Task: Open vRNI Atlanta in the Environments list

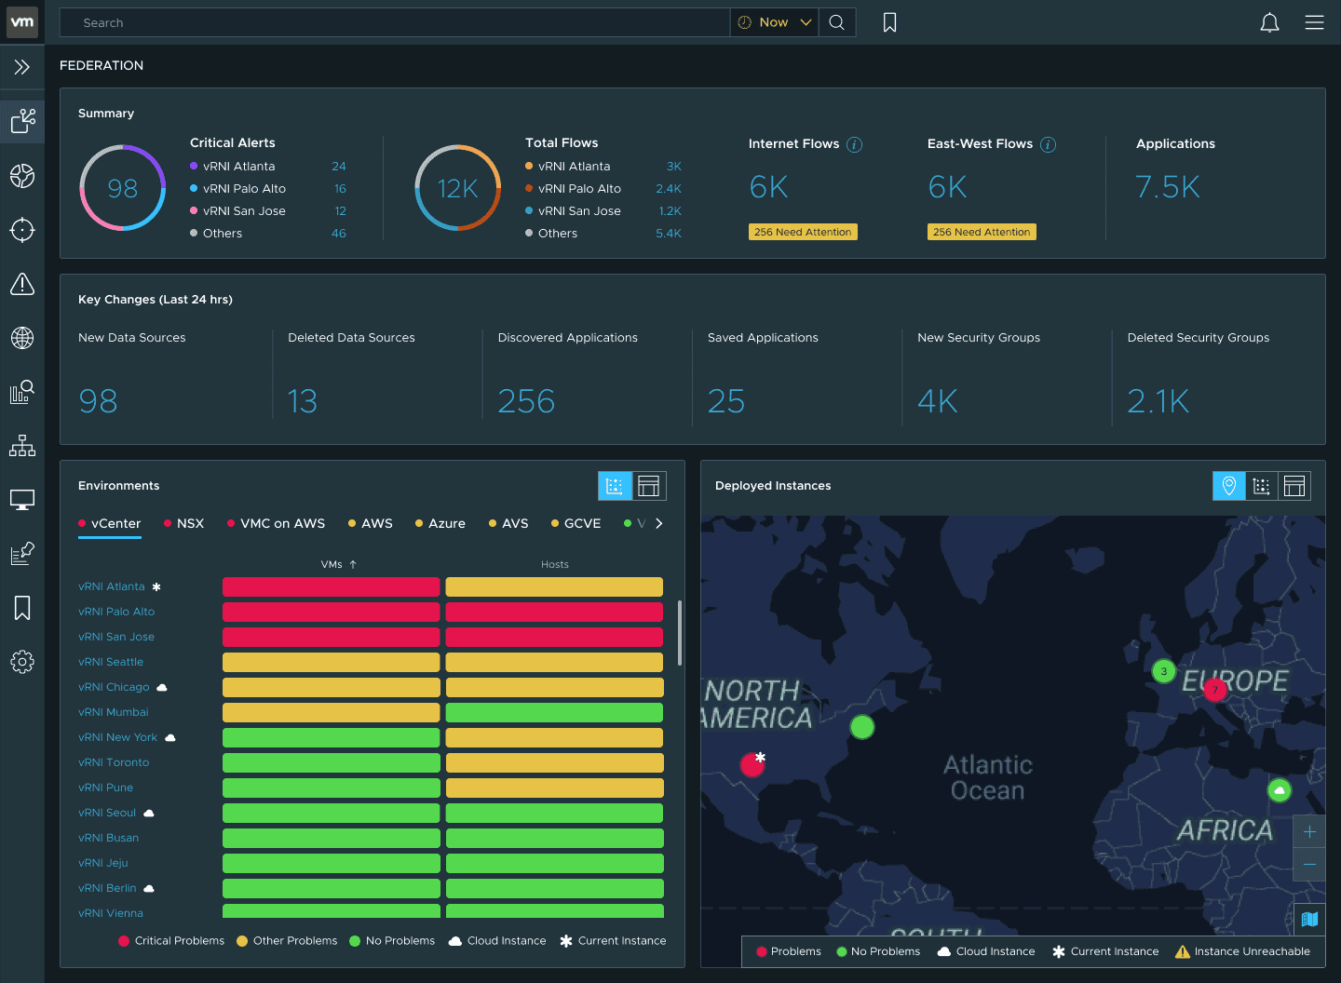Action: 112,586
